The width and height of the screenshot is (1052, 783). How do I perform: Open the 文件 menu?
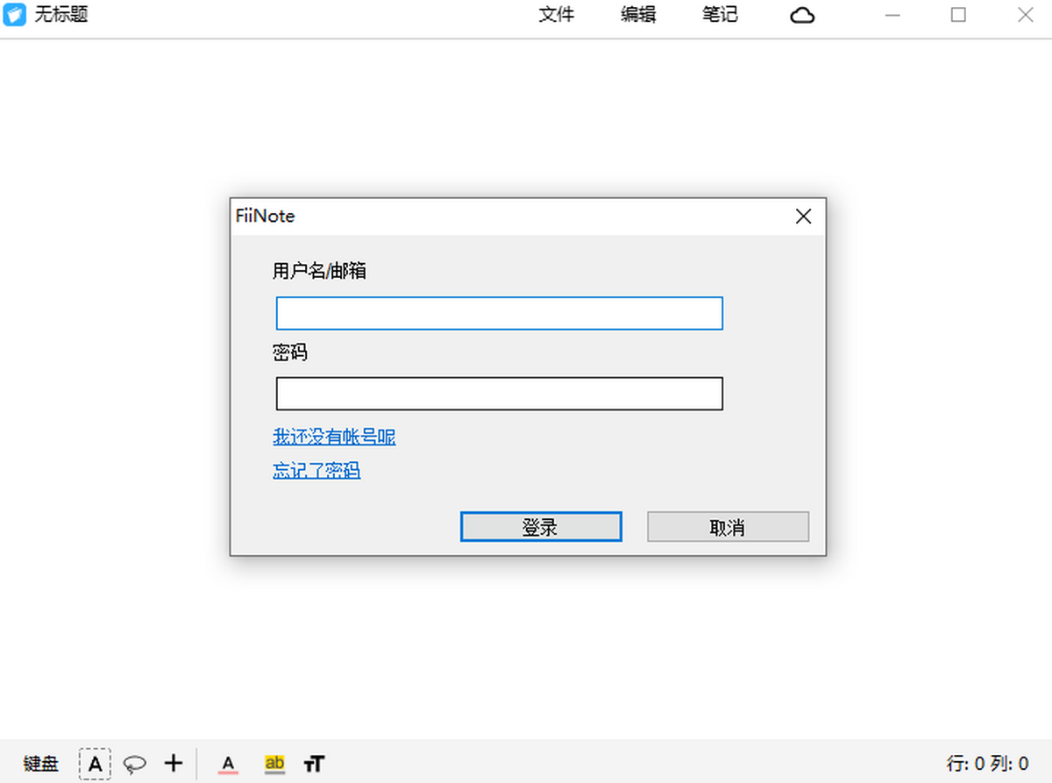pyautogui.click(x=556, y=15)
